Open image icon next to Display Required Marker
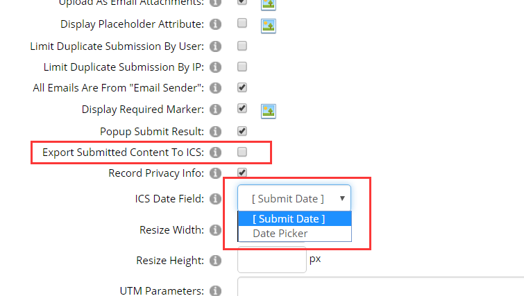This screenshot has height=296, width=524. [269, 111]
